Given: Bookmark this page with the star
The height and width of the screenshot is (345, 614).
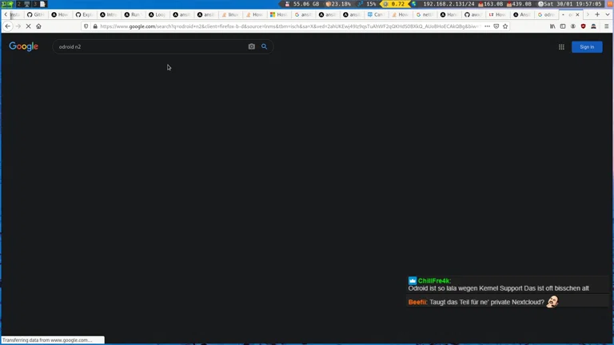Looking at the screenshot, I should click(x=505, y=26).
